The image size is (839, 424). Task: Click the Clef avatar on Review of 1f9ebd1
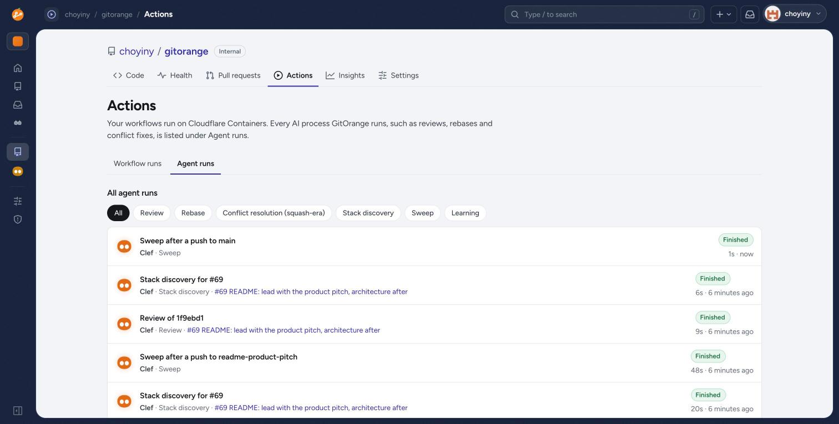point(124,324)
